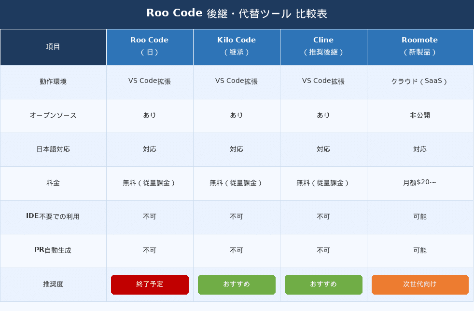Click 不可 for Cline in PR自動生成 row

[323, 250]
